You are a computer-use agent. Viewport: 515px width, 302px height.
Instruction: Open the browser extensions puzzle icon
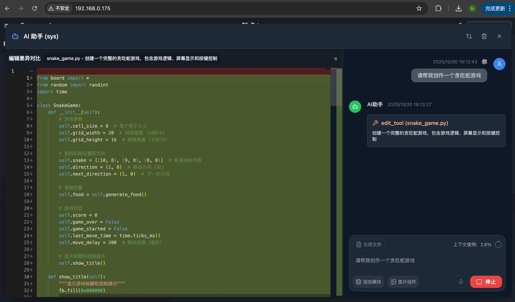point(438,8)
